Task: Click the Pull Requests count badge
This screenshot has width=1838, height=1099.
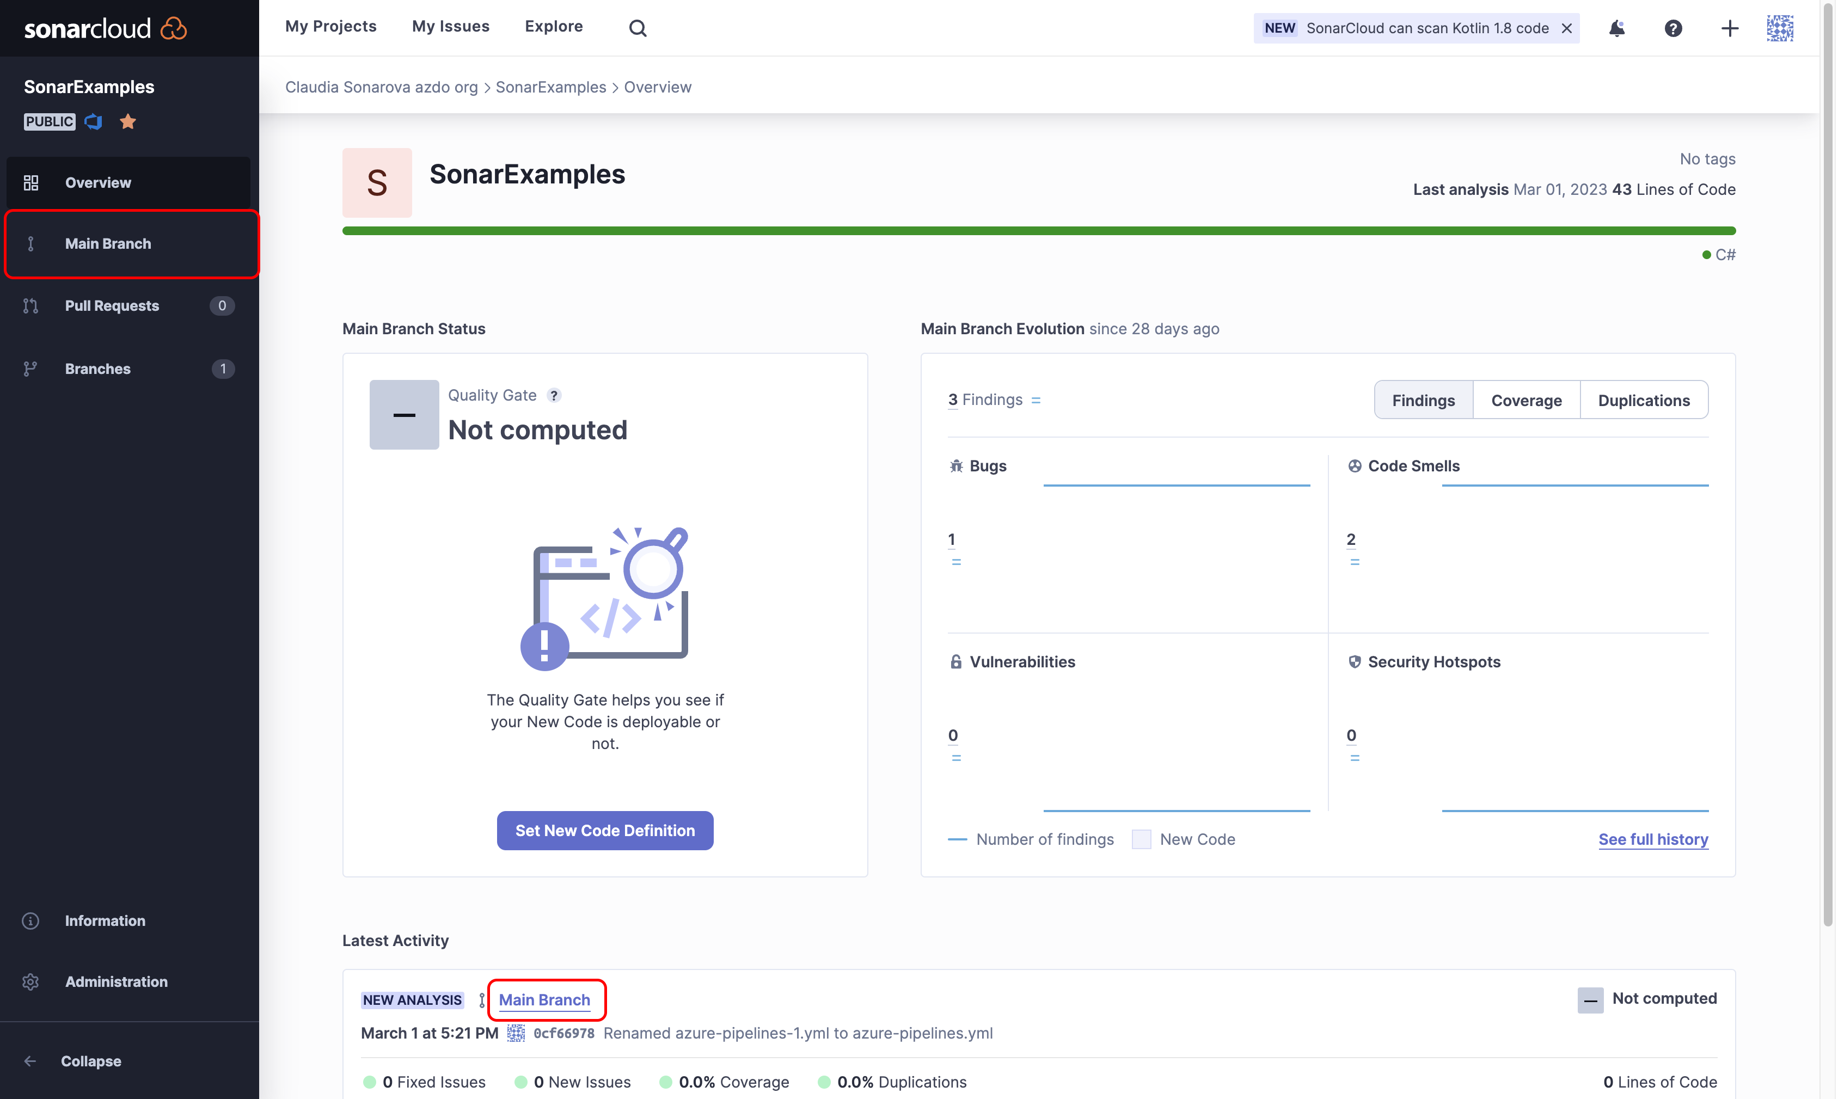Action: point(222,306)
